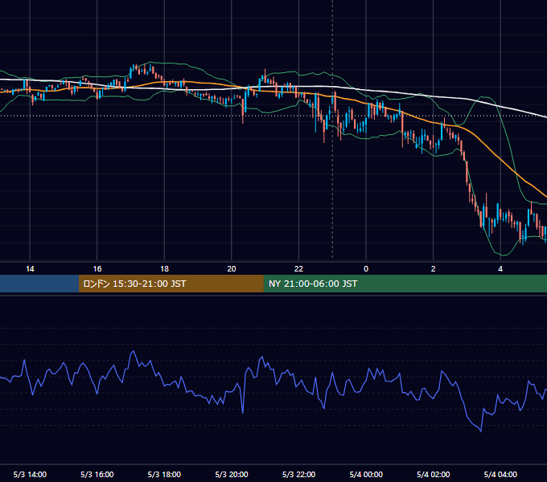Click the 5/3 16:00 indicator time label
This screenshot has width=547, height=482.
(97, 474)
